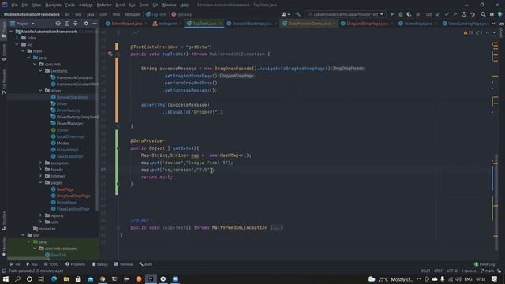Viewport: 505px width, 284px height.
Task: Push commits with the green arrow icon
Action: coord(455,14)
